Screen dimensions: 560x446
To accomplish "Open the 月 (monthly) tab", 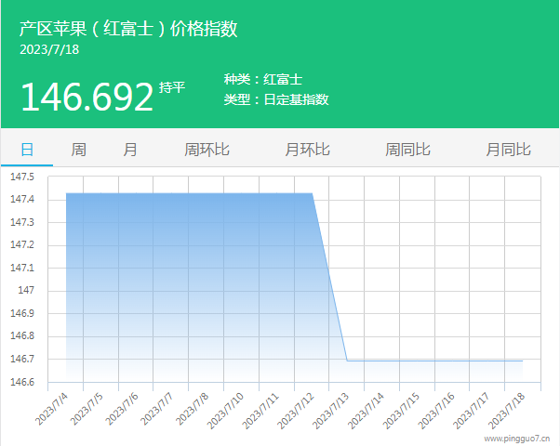I will click(x=130, y=149).
